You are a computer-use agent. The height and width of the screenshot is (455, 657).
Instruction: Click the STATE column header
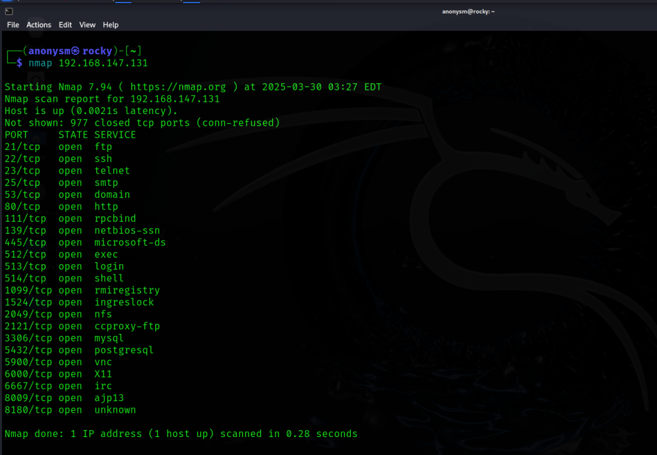pos(73,135)
